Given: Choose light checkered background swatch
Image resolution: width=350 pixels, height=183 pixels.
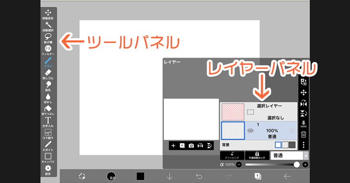Looking at the screenshot, I should (x=285, y=145).
